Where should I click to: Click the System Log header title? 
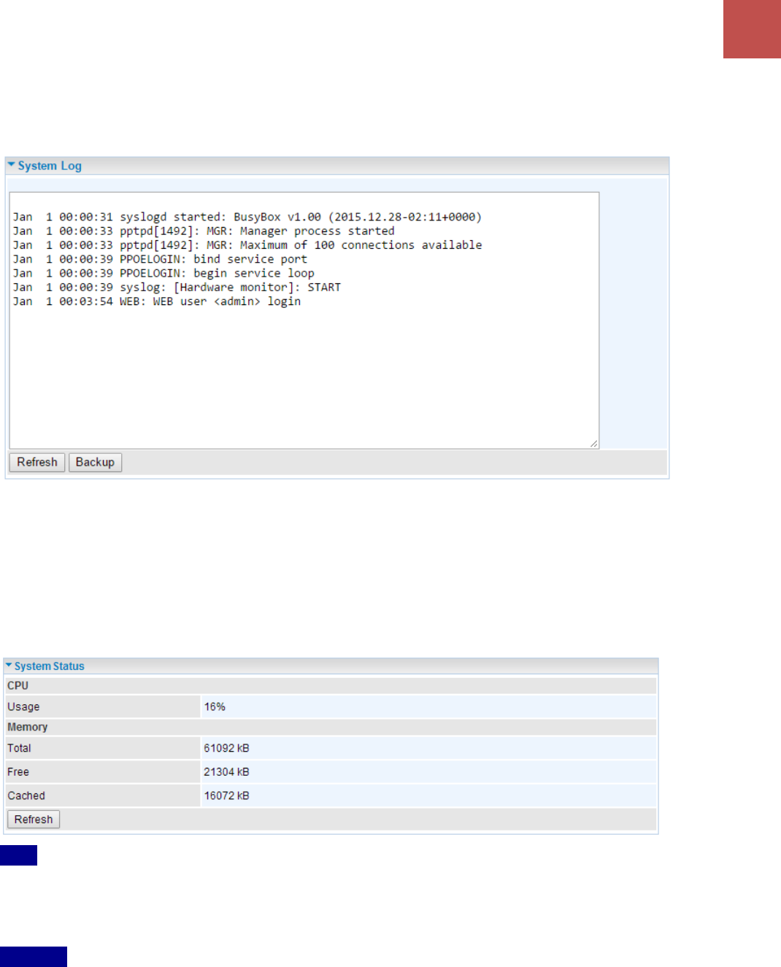(50, 166)
